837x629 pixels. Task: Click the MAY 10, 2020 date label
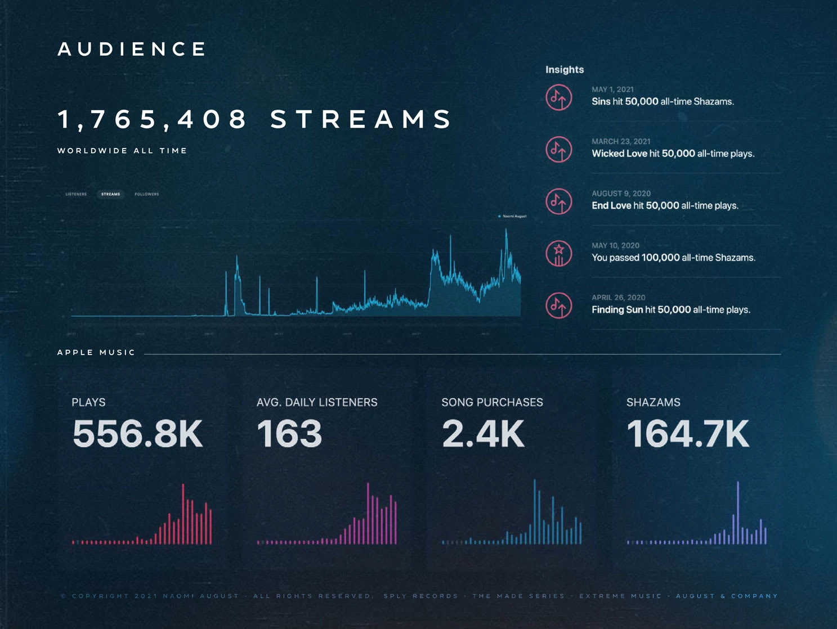coord(615,245)
